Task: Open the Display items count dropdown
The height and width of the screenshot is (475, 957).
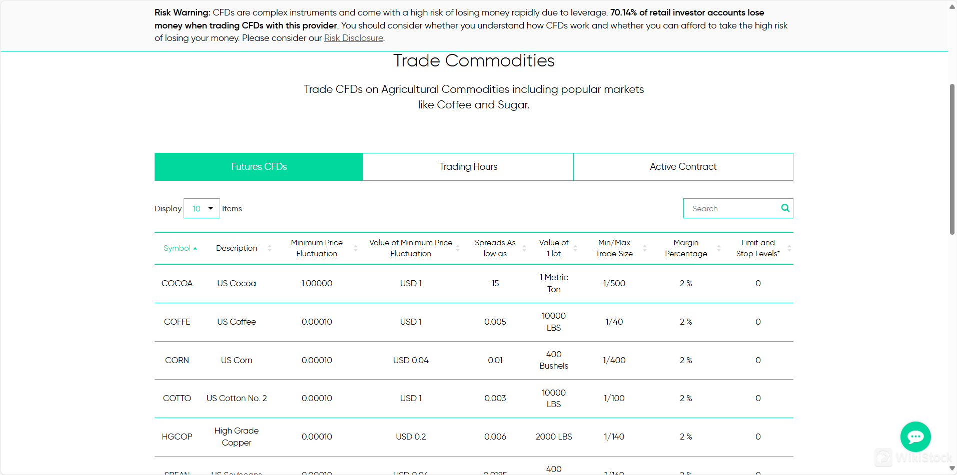Action: pyautogui.click(x=202, y=208)
